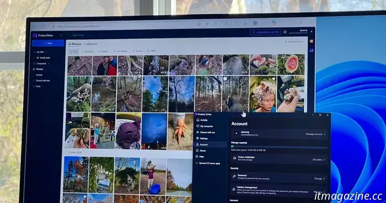Filter photos by Favorites
The width and height of the screenshot is (386, 203).
[88, 52]
